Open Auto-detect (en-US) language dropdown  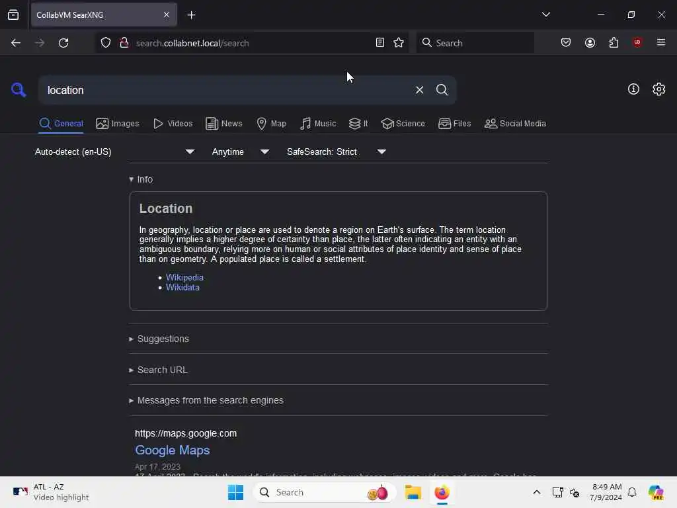point(114,151)
